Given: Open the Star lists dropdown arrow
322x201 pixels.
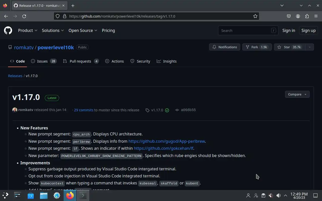Looking at the screenshot, I should point(310,47).
